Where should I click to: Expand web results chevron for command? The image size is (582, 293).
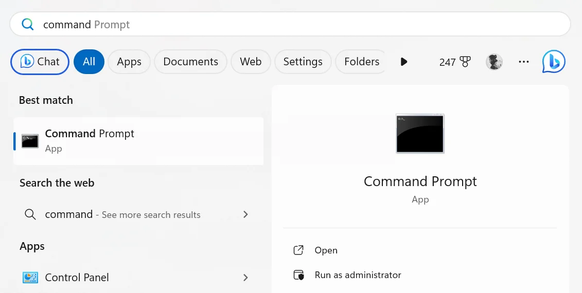click(x=245, y=214)
